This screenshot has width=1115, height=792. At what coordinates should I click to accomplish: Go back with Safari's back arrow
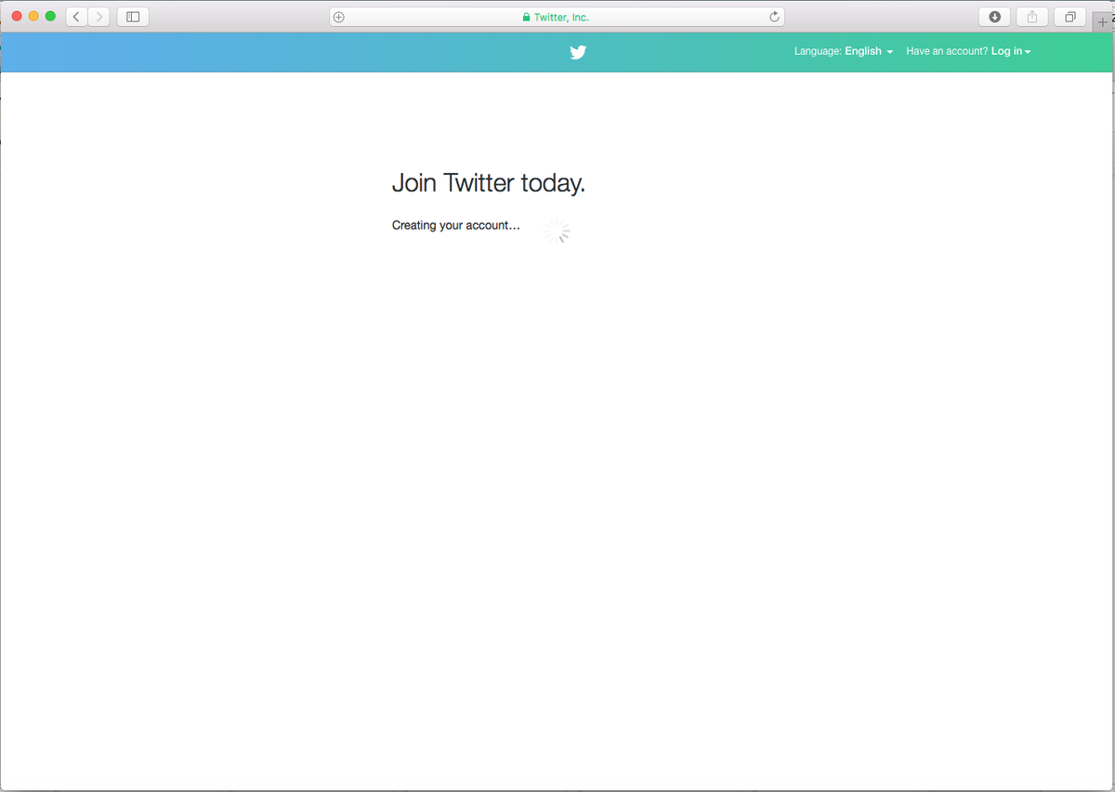coord(77,17)
